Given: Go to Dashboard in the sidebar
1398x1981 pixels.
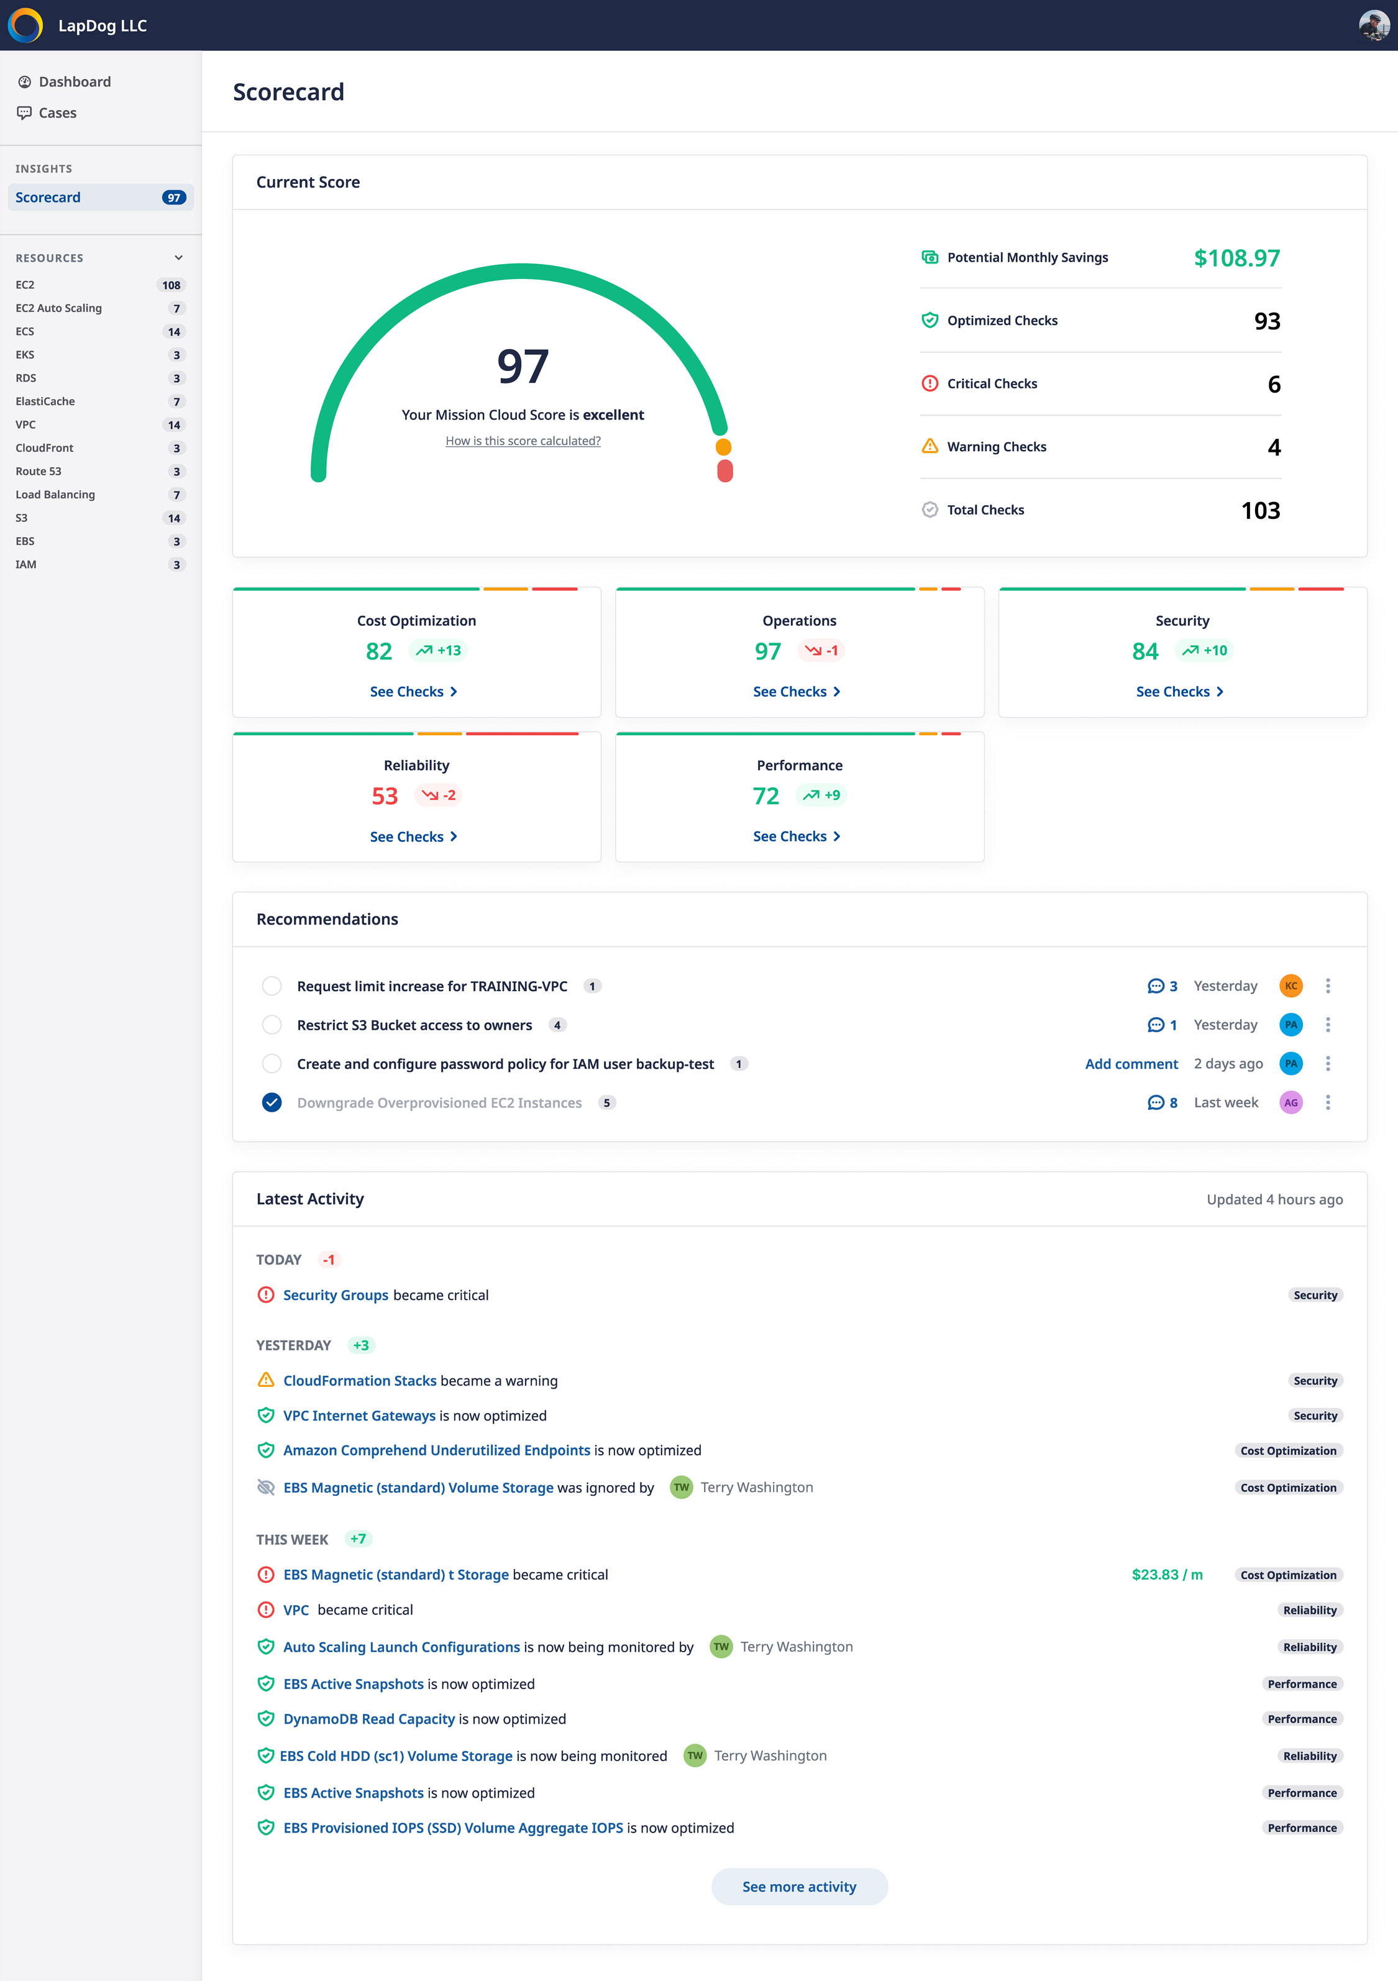Looking at the screenshot, I should pyautogui.click(x=74, y=82).
